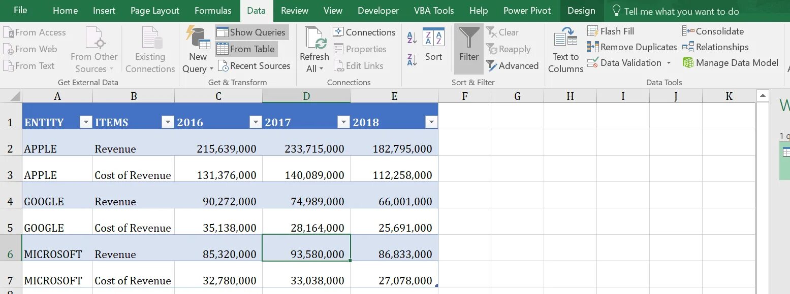Screen dimensions: 790x294
Task: Open the View ribbon tab
Action: point(333,10)
